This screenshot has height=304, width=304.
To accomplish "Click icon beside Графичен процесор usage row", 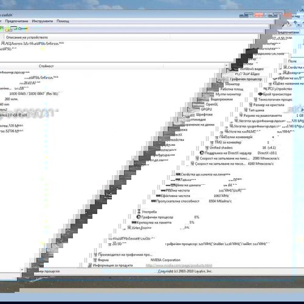I will pos(139,217).
